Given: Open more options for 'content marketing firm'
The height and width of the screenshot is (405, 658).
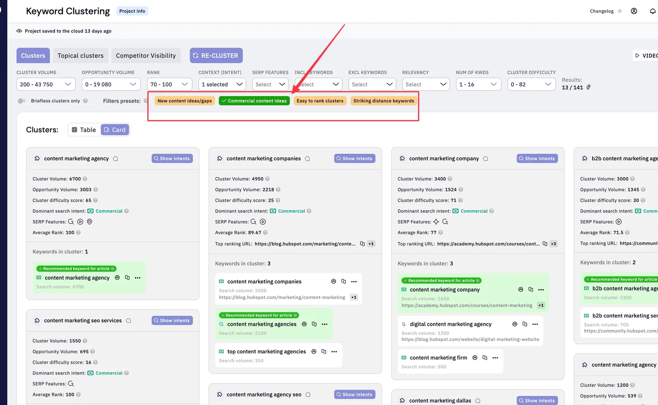Looking at the screenshot, I should coord(495,358).
